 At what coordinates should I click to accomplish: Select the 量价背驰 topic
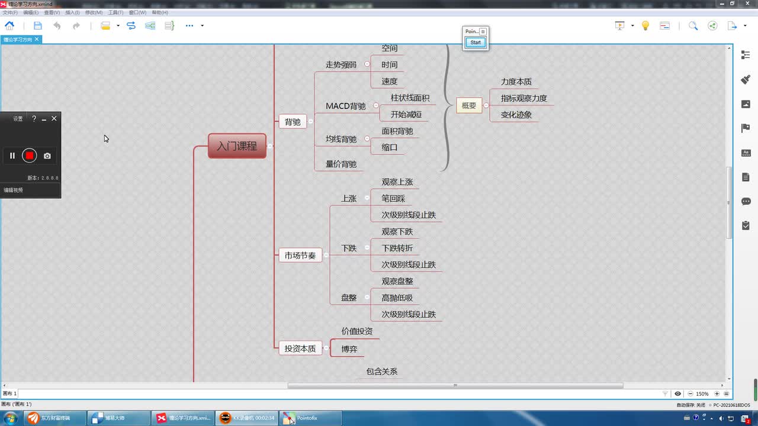(341, 164)
